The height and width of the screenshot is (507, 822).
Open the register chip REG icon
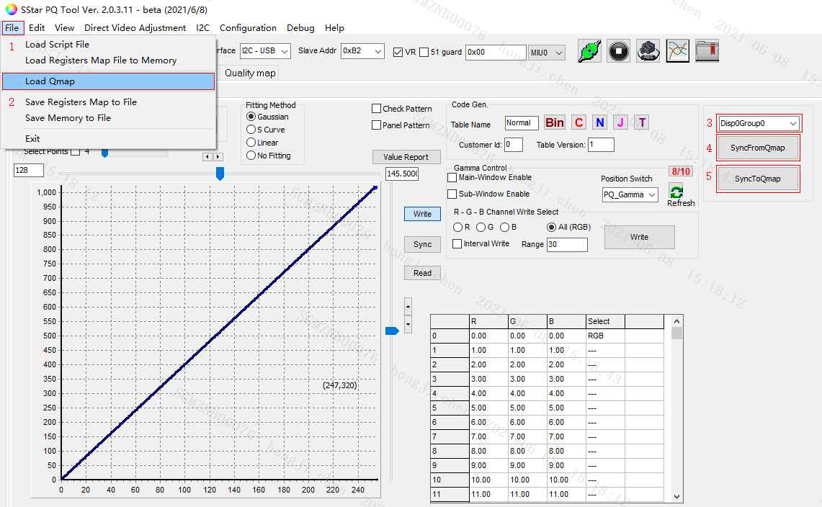tap(648, 51)
